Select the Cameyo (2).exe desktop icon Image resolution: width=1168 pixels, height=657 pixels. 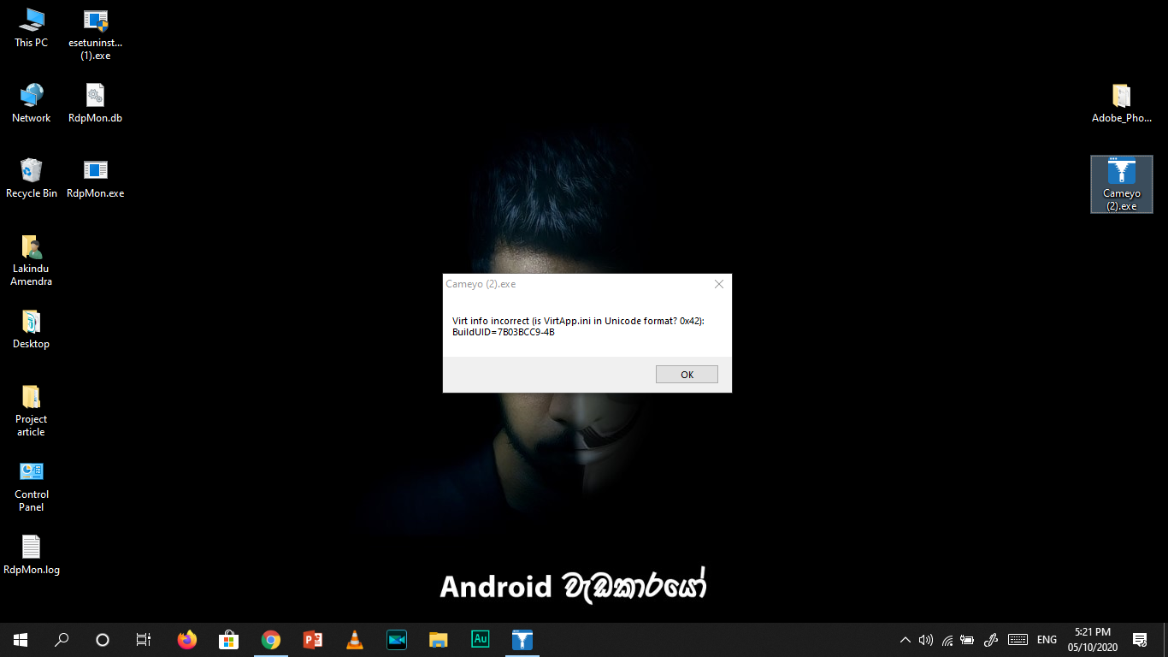(1121, 184)
